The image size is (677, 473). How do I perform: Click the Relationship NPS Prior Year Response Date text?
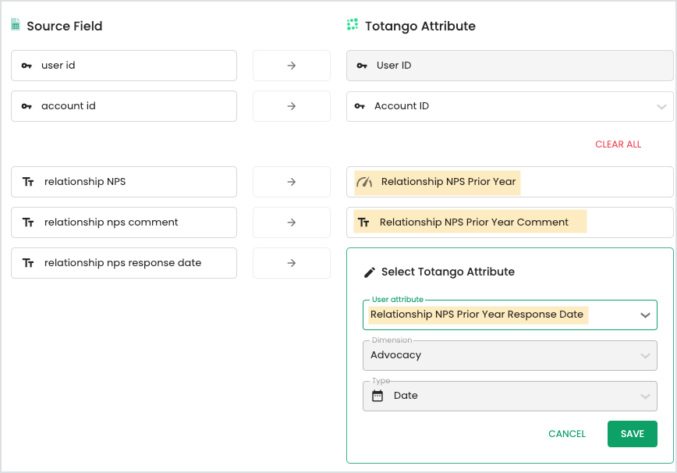coord(477,315)
